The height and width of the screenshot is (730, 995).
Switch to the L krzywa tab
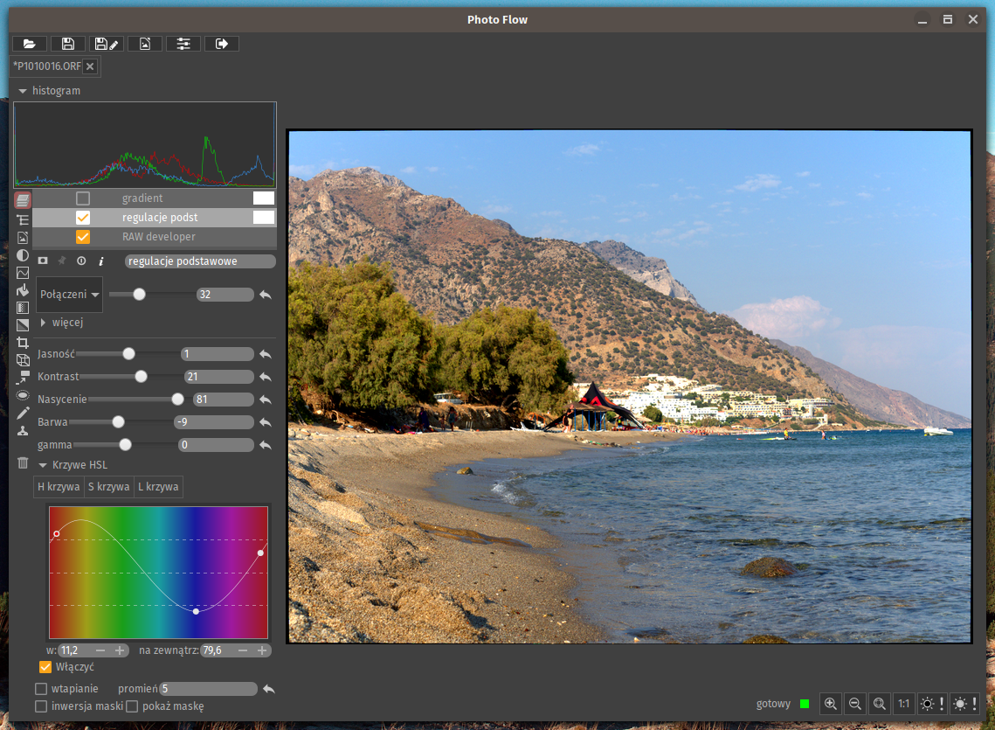point(158,487)
